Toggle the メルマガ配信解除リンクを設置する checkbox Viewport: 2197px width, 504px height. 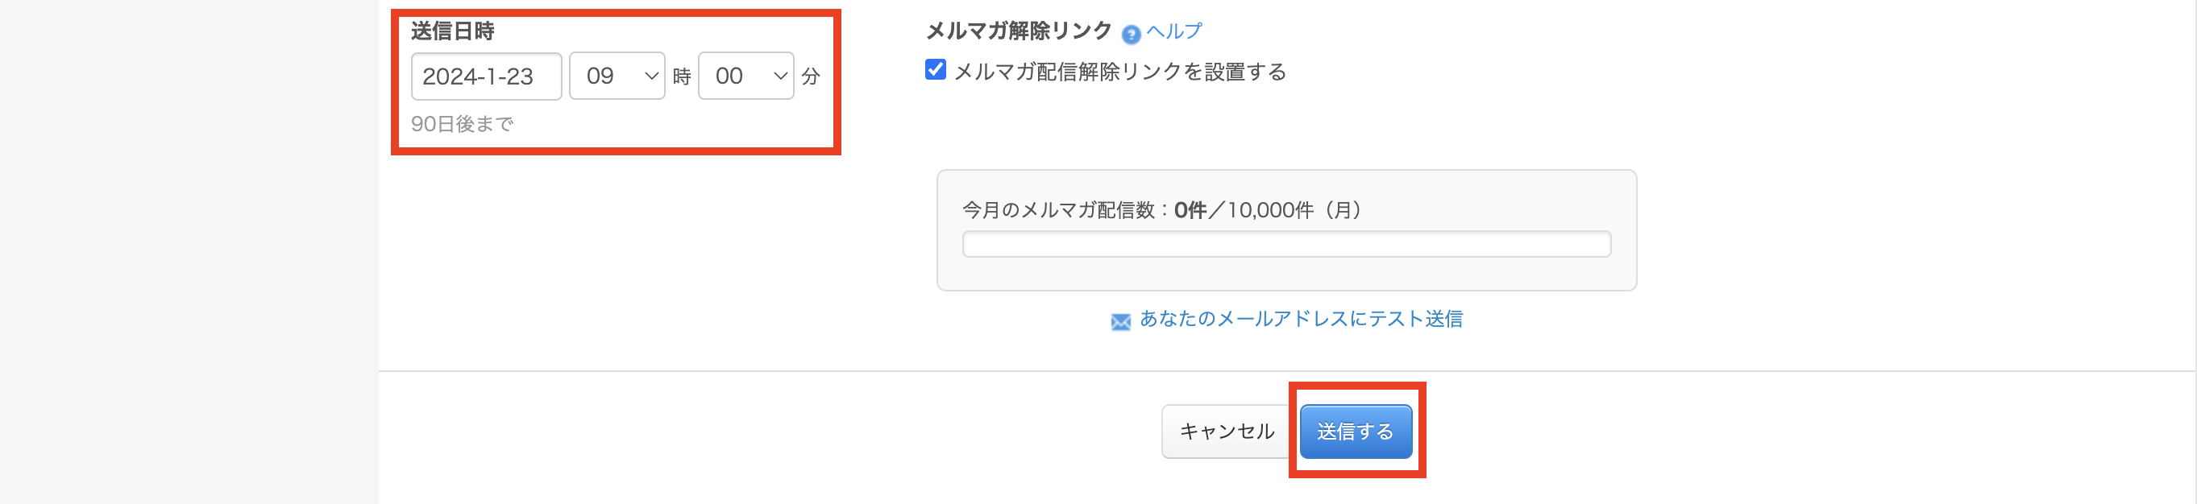936,70
